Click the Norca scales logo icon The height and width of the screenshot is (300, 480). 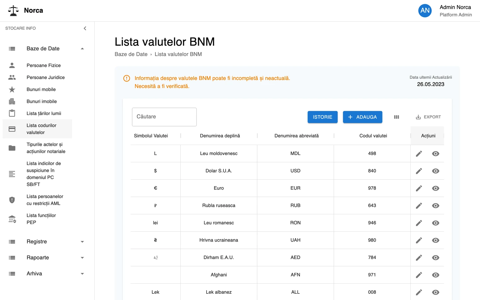click(x=13, y=11)
